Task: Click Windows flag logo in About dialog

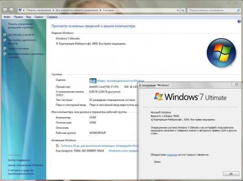Action: click(x=158, y=97)
